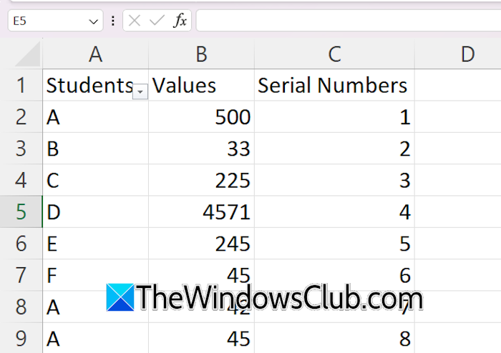501x353 pixels.
Task: Click serial number 3 cell
Action: coord(334,180)
